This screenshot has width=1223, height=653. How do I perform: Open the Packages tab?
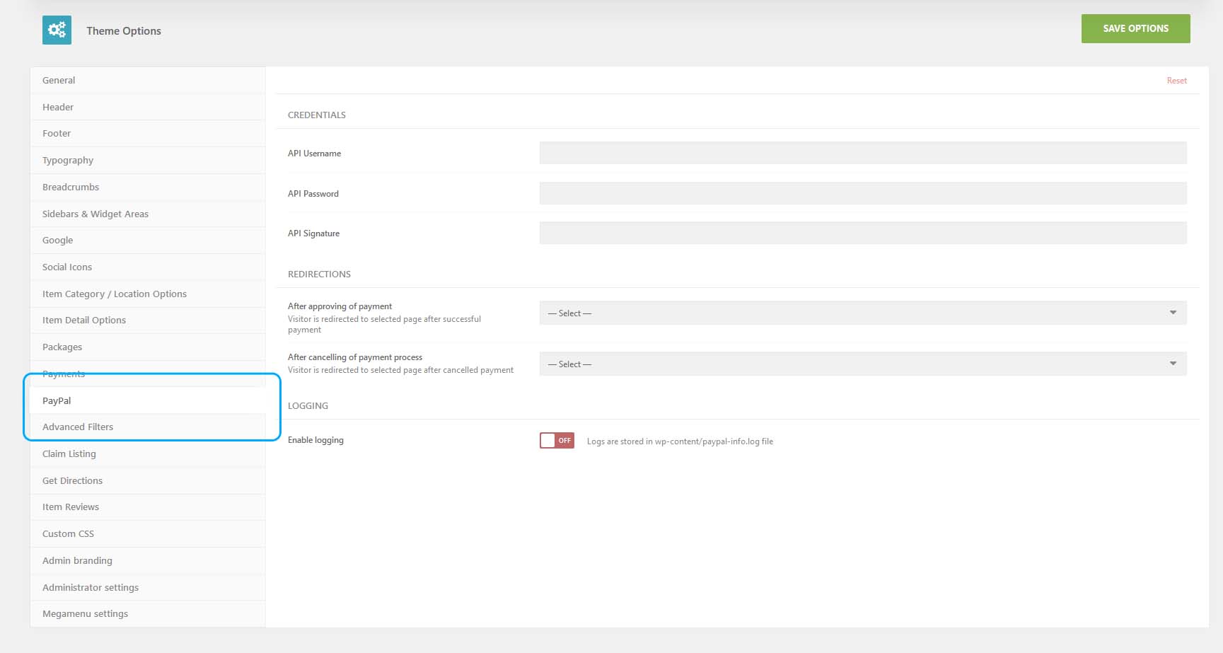click(148, 347)
